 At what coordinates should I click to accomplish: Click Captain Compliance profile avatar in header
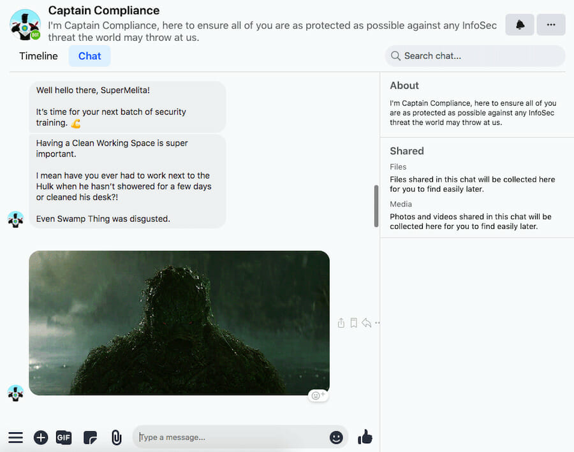coord(26,25)
